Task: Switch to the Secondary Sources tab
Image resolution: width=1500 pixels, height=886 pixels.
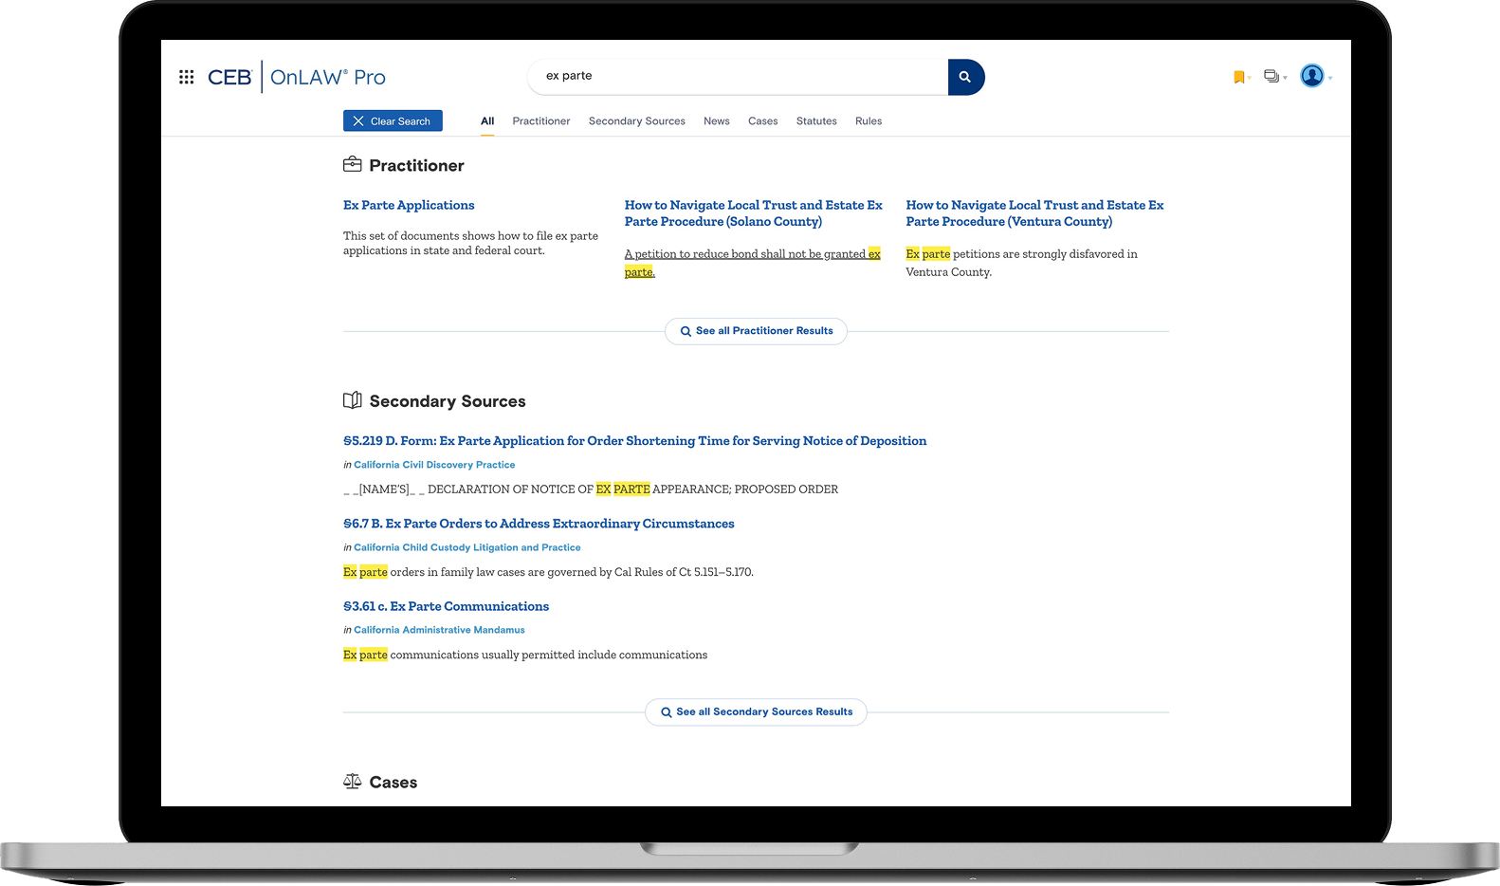Action: [x=636, y=121]
